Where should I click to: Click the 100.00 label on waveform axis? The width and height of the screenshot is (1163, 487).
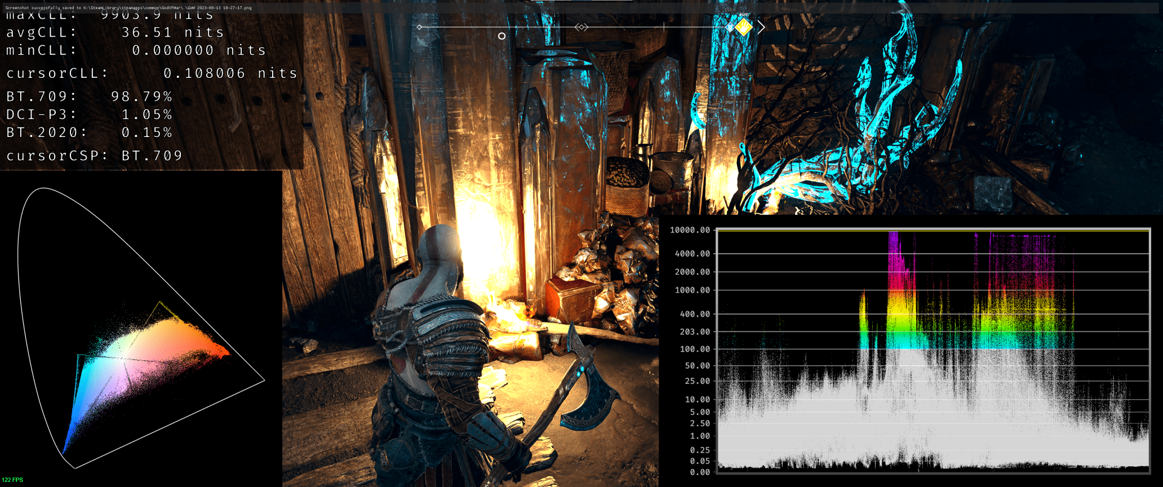tap(695, 349)
